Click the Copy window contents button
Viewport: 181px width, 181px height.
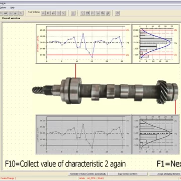(128, 174)
